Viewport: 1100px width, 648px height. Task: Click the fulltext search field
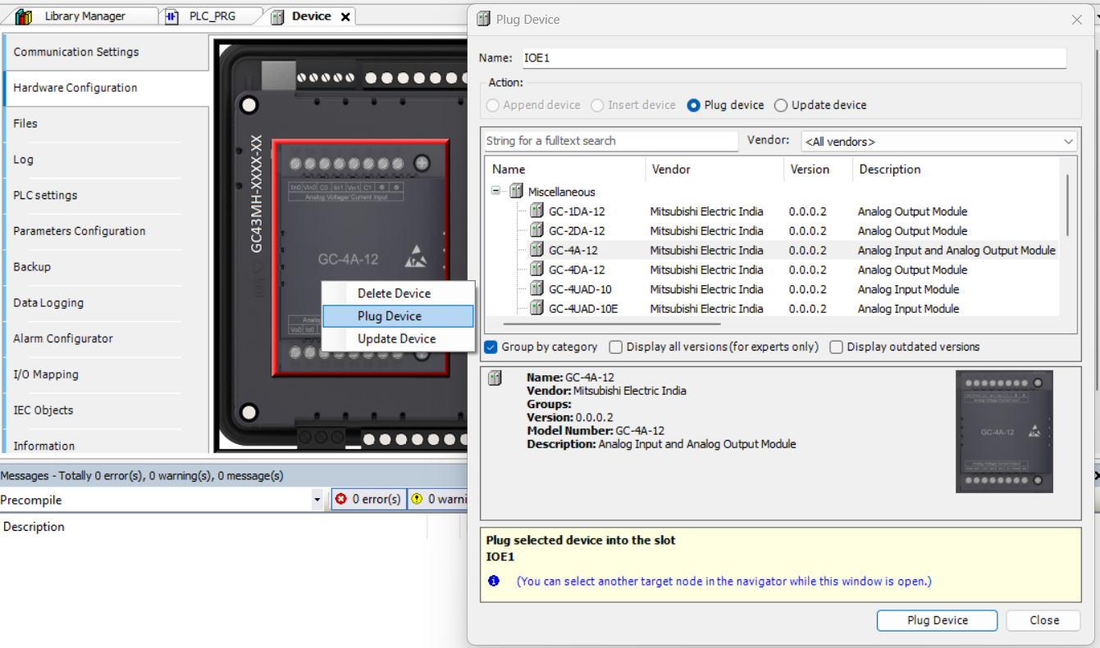click(x=611, y=141)
